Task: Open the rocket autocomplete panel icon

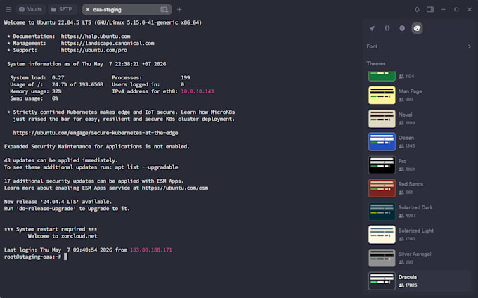Action: click(372, 28)
